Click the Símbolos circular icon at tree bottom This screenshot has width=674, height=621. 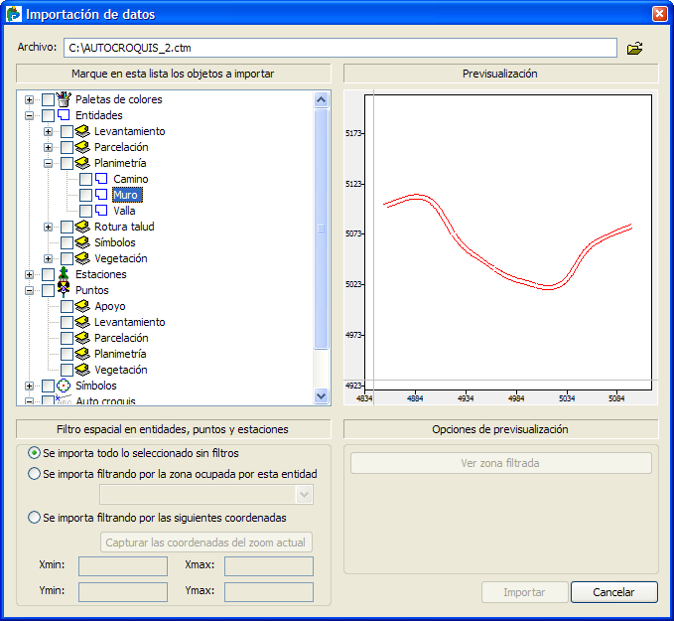pos(65,386)
